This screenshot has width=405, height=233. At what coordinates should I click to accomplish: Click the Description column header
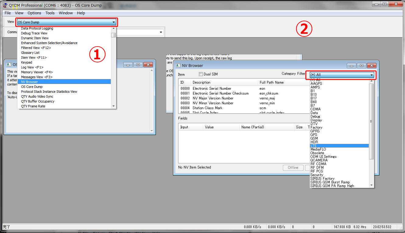point(224,82)
